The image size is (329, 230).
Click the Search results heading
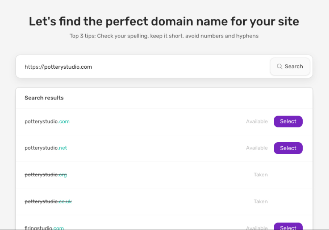pos(44,98)
